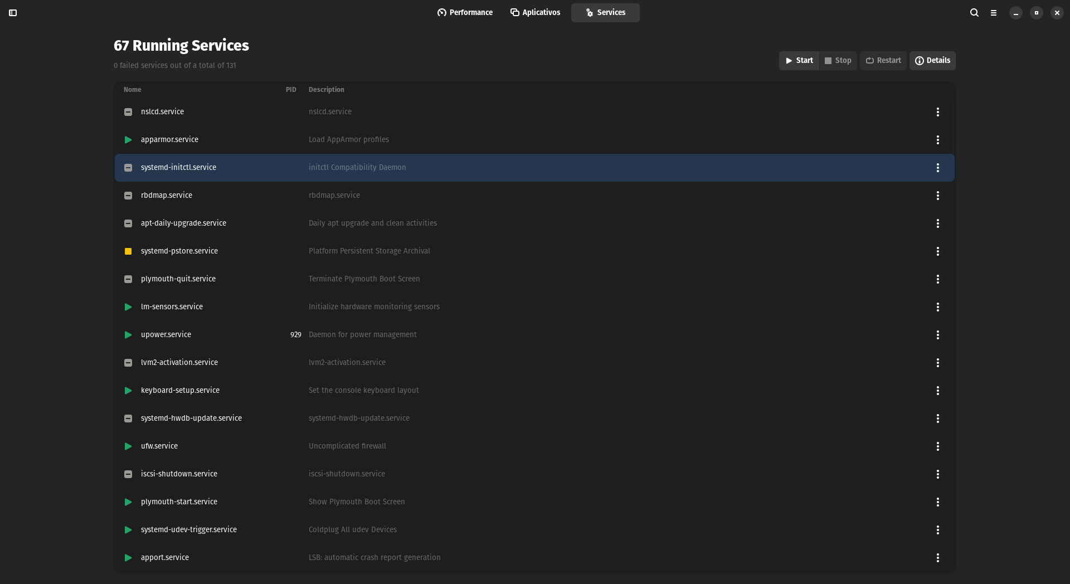Click the play status icon beside apparmor.service
1070x584 pixels.
click(128, 140)
